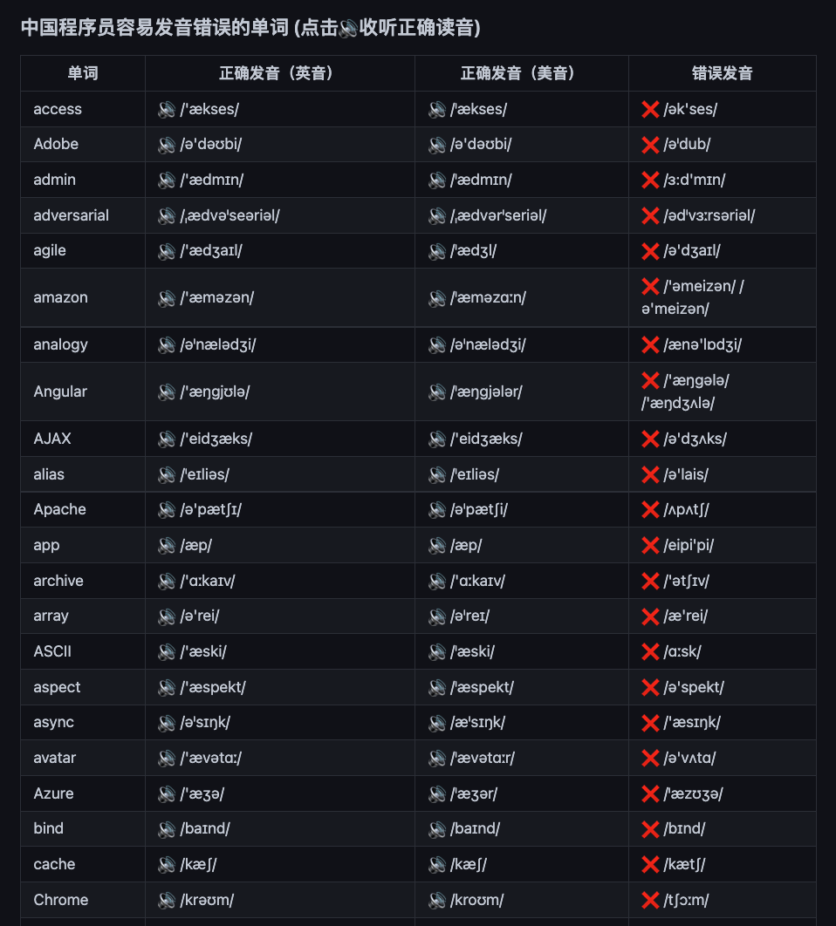Click the American phonetic link for avatar
Screen dimensions: 836x926
(483, 758)
